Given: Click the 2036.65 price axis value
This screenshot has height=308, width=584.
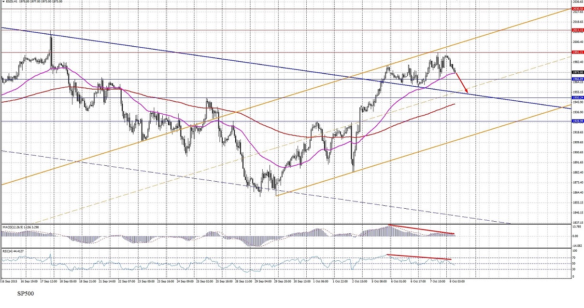Looking at the screenshot, I should [x=578, y=2].
